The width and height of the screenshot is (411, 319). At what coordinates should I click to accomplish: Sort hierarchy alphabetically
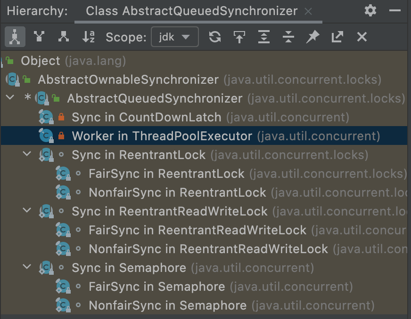[88, 37]
